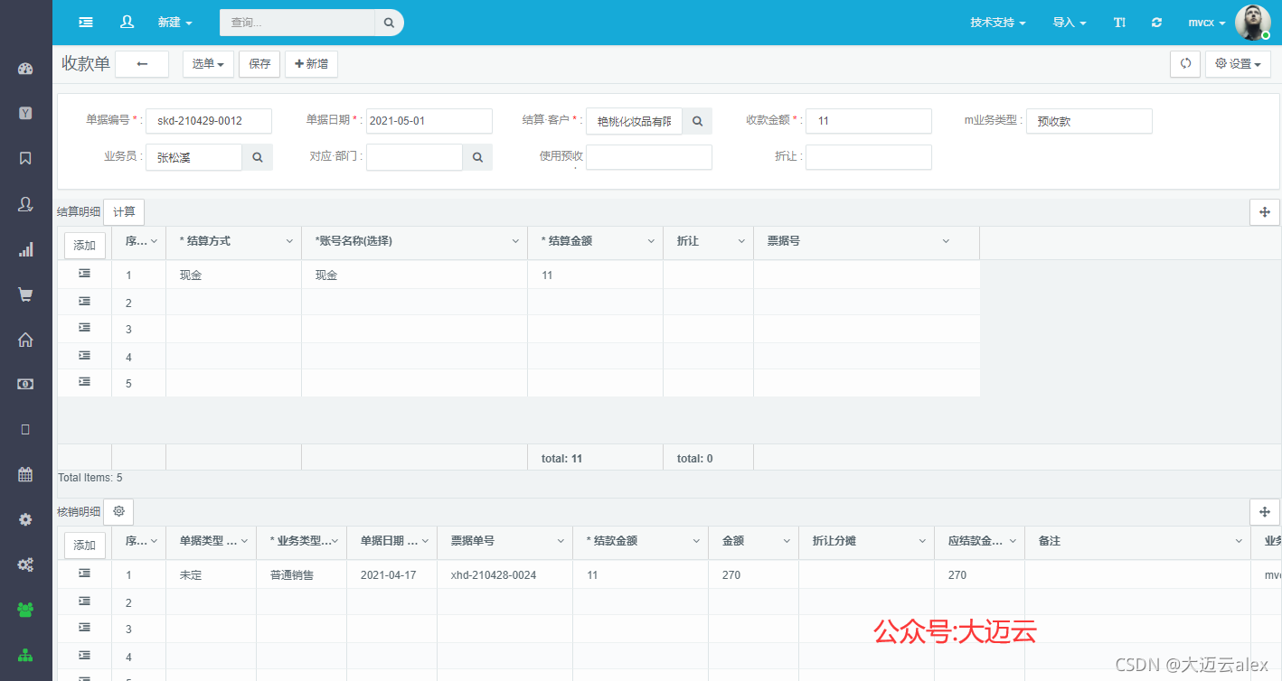The image size is (1282, 681).
Task: Expand the 结算金额 column header chevron
Action: point(651,241)
